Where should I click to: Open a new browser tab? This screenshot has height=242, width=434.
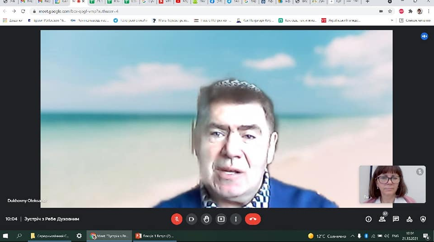pos(368,2)
